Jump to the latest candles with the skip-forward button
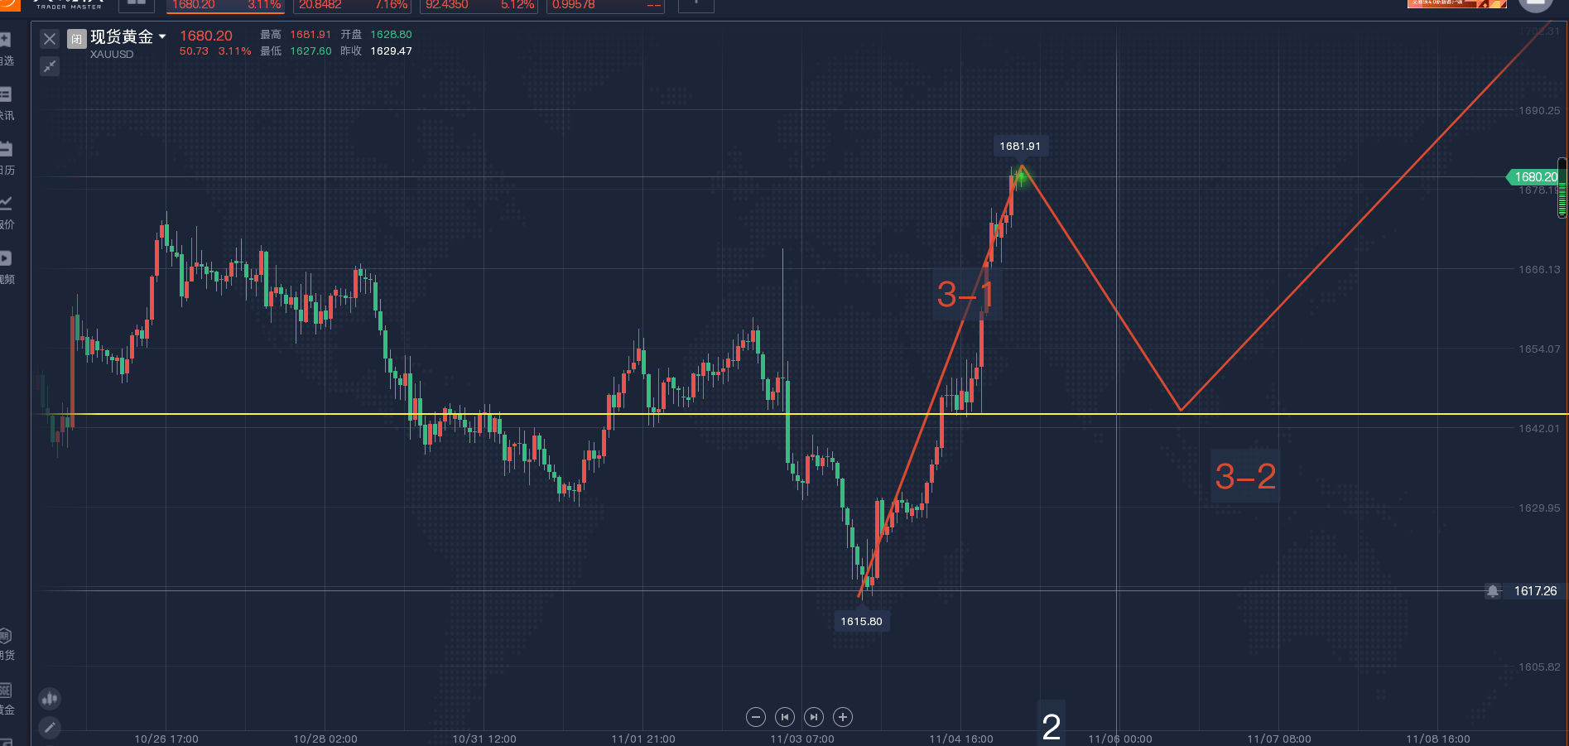1569x746 pixels. coord(814,717)
